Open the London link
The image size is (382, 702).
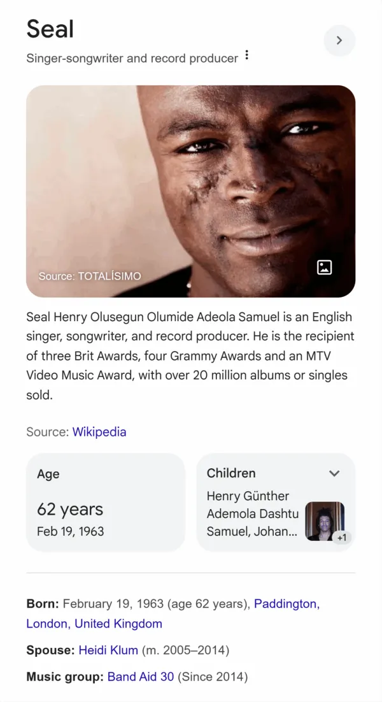pos(48,624)
